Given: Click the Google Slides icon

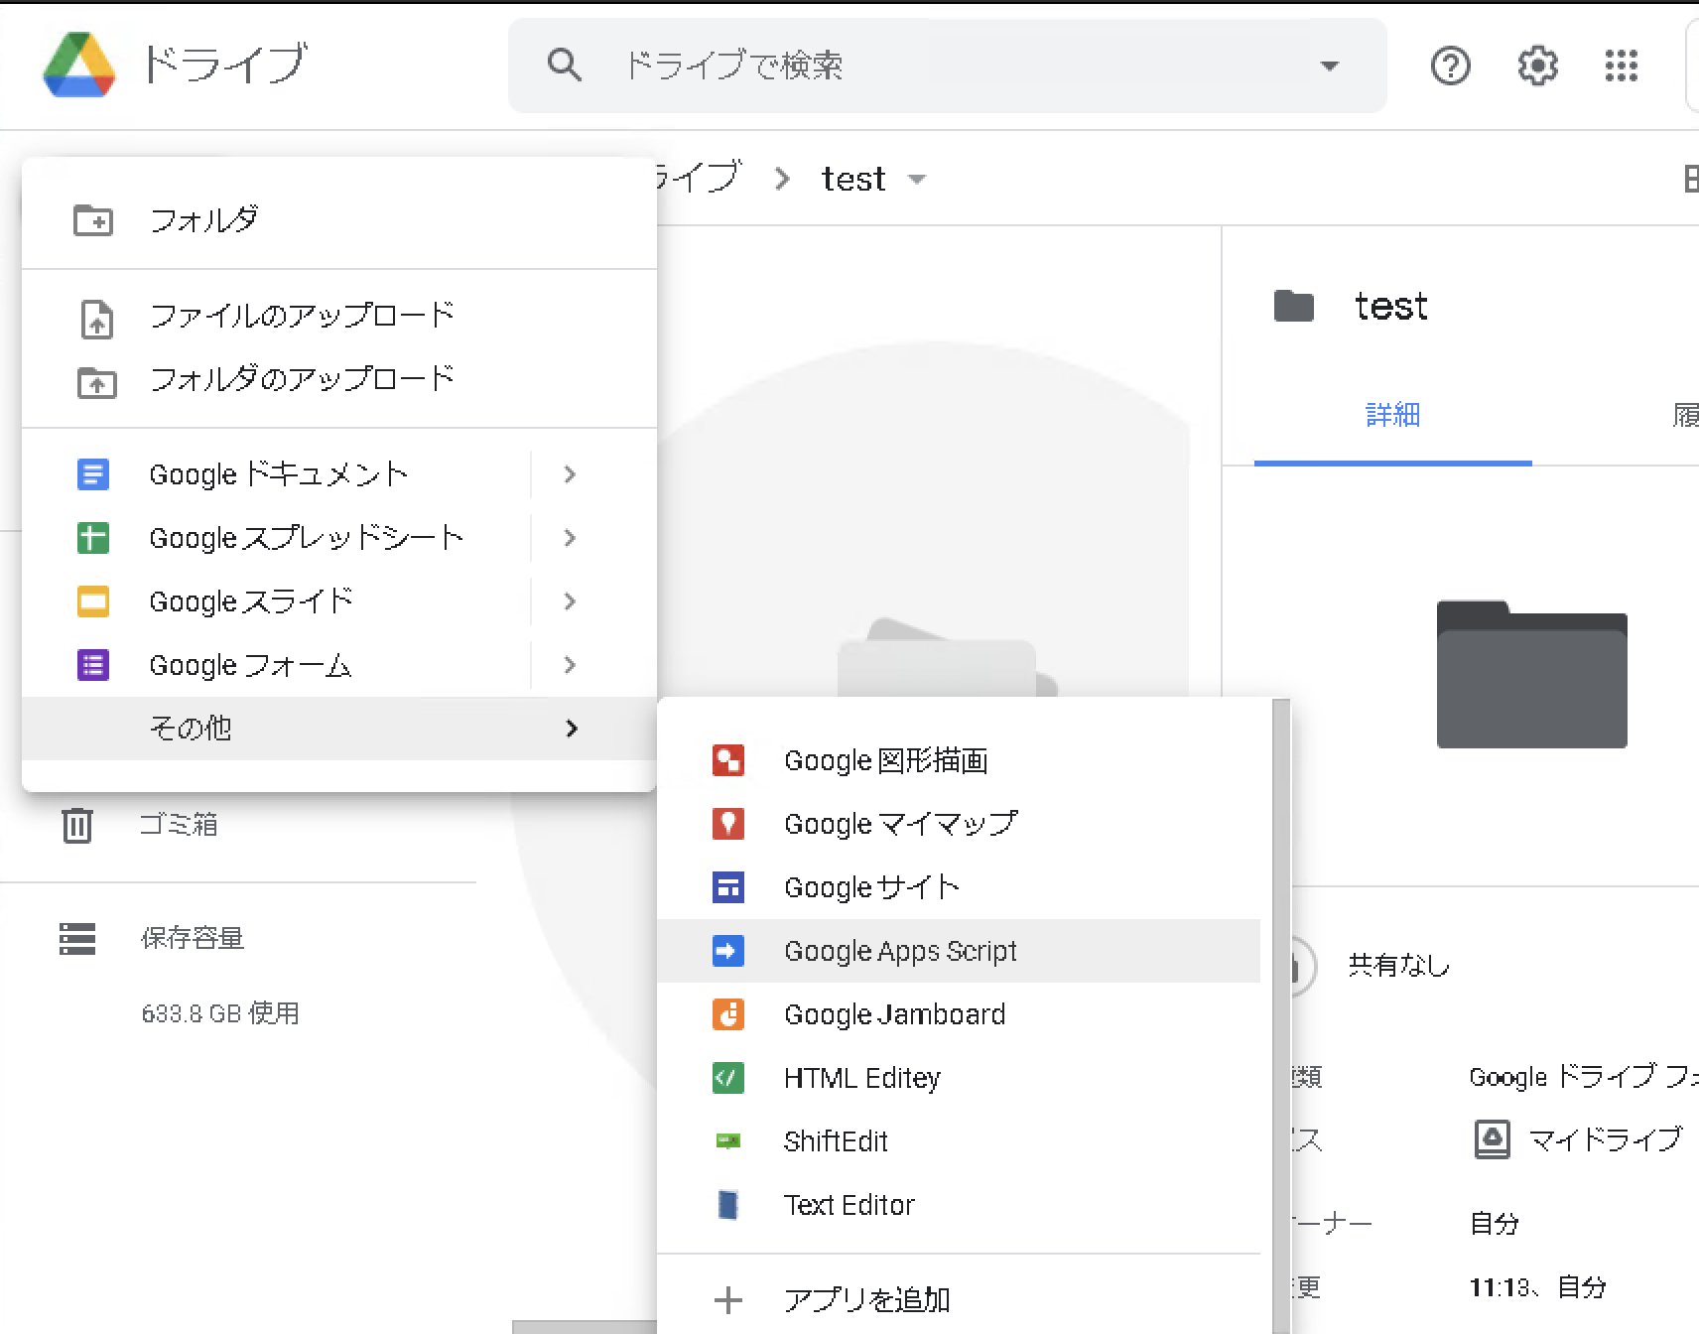Looking at the screenshot, I should (93, 601).
